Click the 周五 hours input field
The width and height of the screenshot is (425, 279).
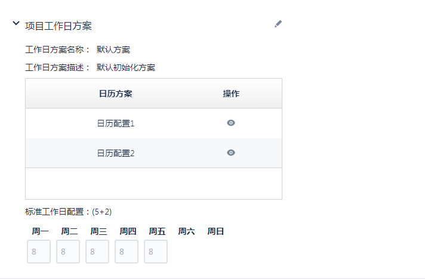tap(156, 252)
